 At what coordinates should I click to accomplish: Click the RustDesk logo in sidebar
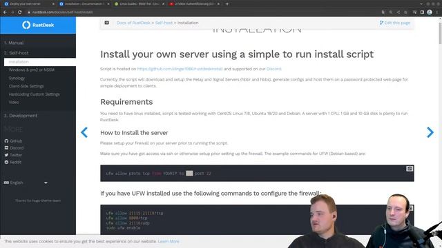38,25
